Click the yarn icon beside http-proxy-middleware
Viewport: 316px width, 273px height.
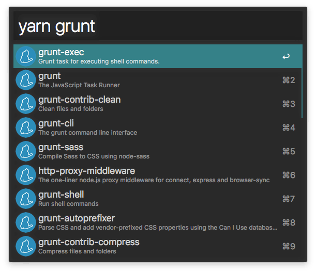point(26,175)
